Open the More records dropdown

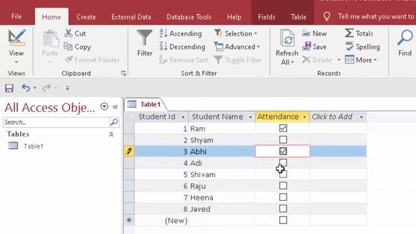click(x=375, y=60)
